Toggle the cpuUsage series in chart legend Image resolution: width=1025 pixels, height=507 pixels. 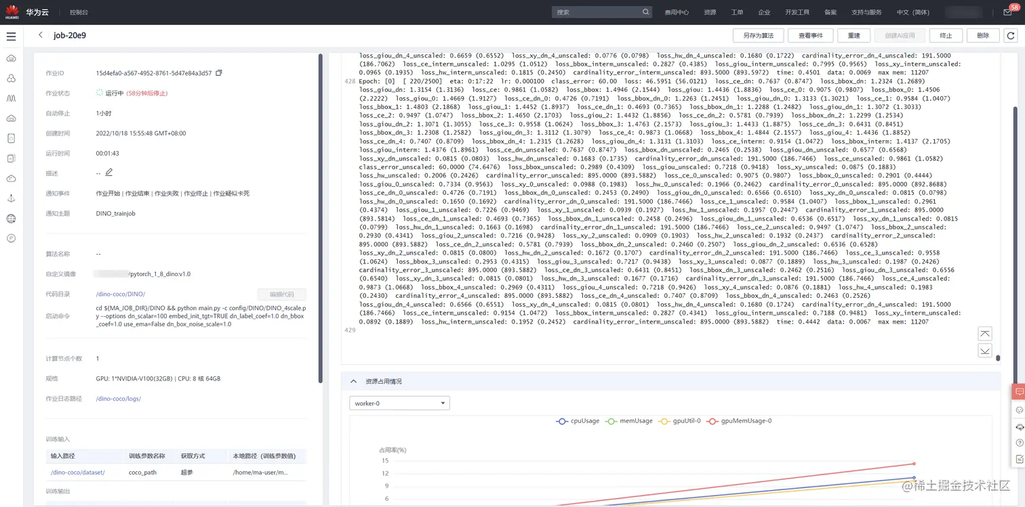click(x=578, y=421)
